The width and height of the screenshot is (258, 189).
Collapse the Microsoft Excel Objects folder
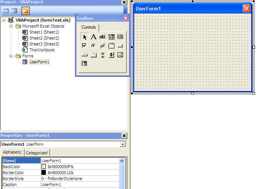tap(11, 26)
